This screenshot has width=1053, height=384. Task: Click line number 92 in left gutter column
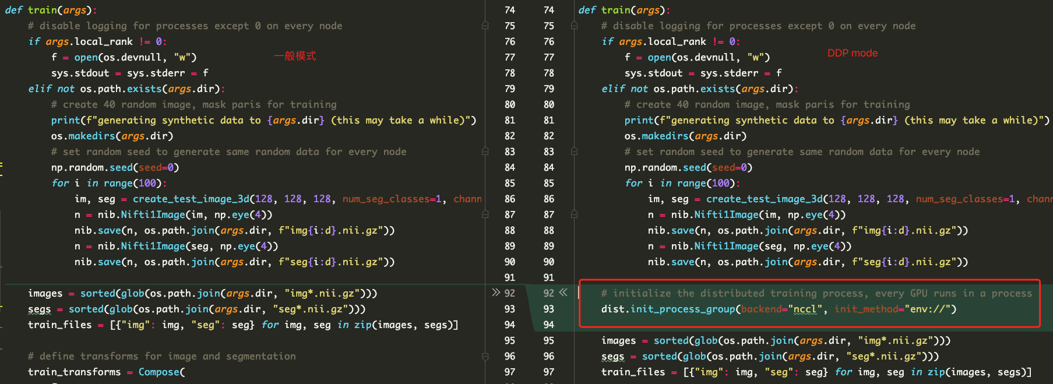pos(510,293)
